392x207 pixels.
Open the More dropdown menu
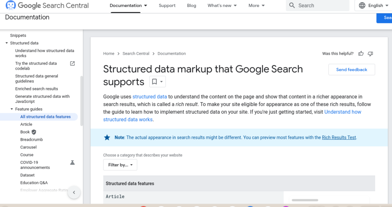[x=256, y=5]
